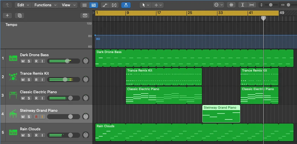Select the list track view button
297x144 pixels.
tap(94, 5)
